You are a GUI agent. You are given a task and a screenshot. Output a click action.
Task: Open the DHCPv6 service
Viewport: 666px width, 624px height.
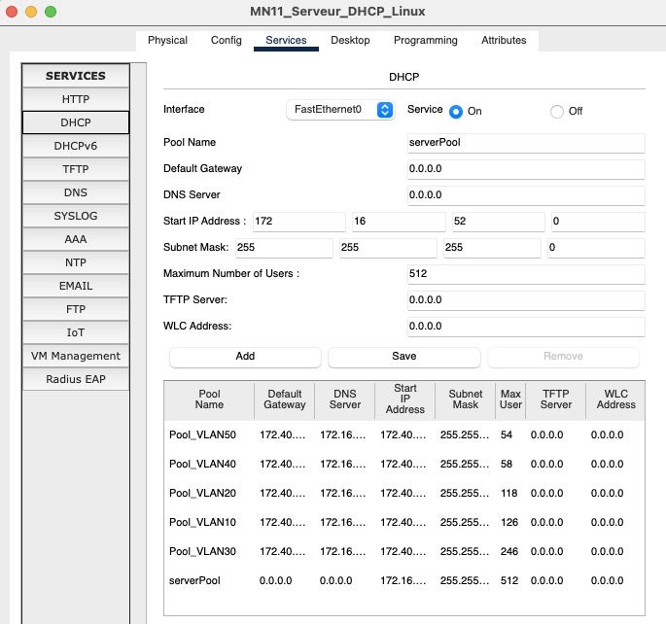76,146
